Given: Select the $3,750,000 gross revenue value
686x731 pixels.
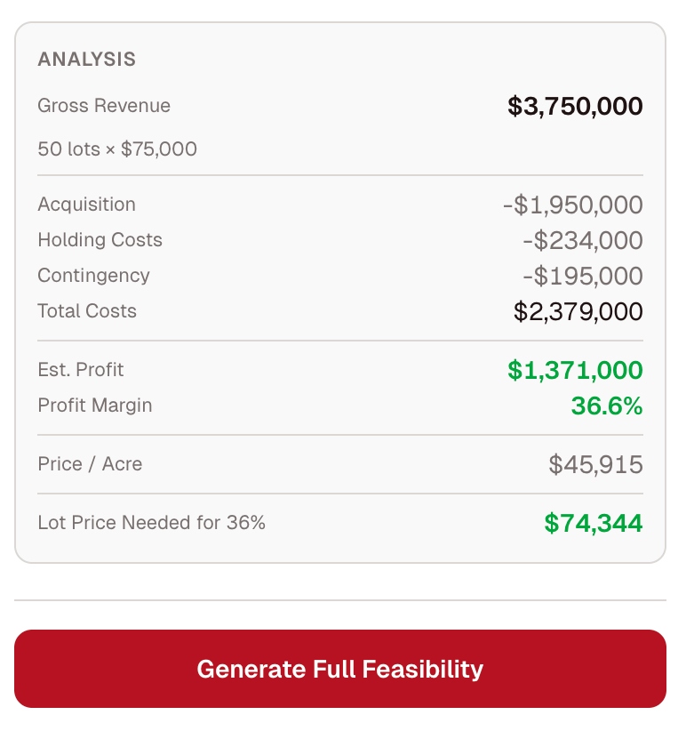Looking at the screenshot, I should click(575, 107).
